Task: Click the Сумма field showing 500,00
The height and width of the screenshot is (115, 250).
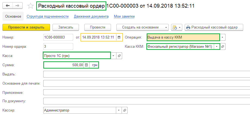Action: coord(64,65)
